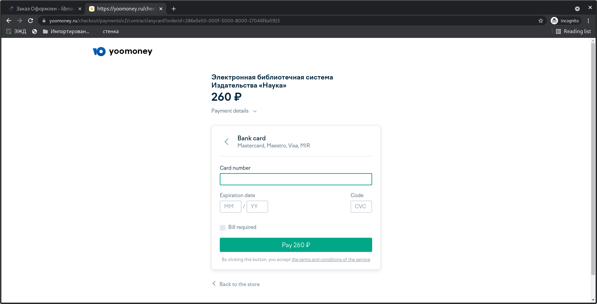This screenshot has height=304, width=597.
Task: Reload the yoomoney checkout page
Action: point(30,21)
